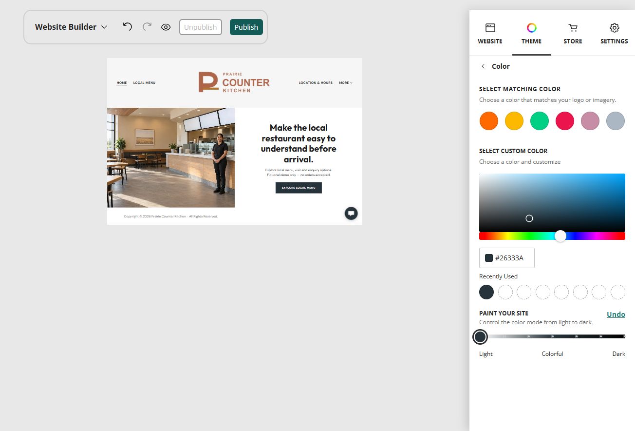The height and width of the screenshot is (431, 635).
Task: Click Location & Hours in site navigation
Action: pos(316,83)
